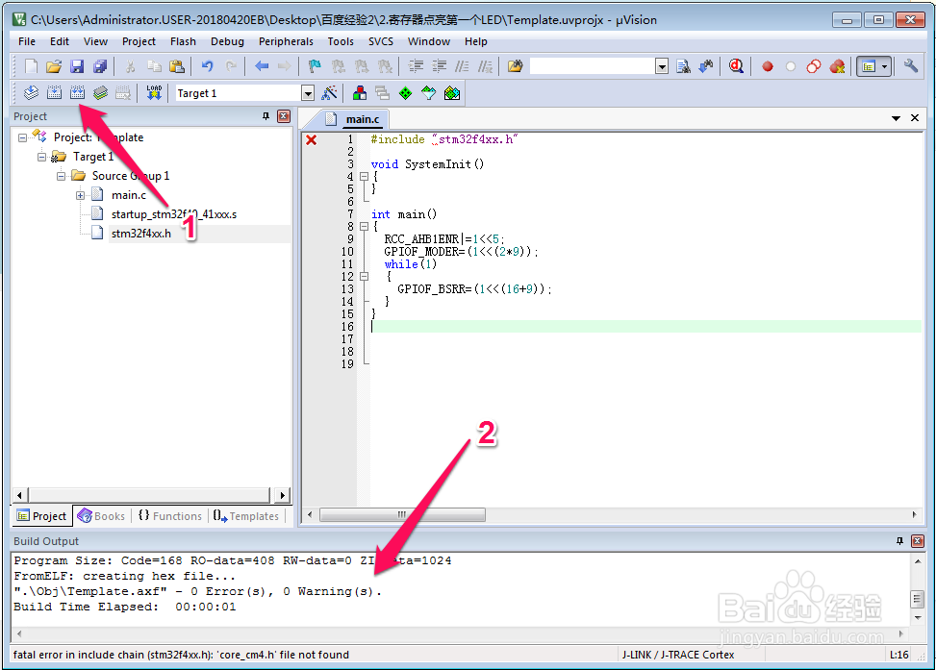Start the debug session
The width and height of the screenshot is (936, 670).
(736, 66)
